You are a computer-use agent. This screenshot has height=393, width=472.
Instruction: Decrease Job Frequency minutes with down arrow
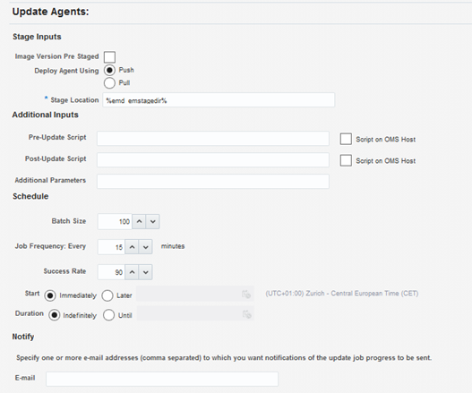pyautogui.click(x=145, y=247)
